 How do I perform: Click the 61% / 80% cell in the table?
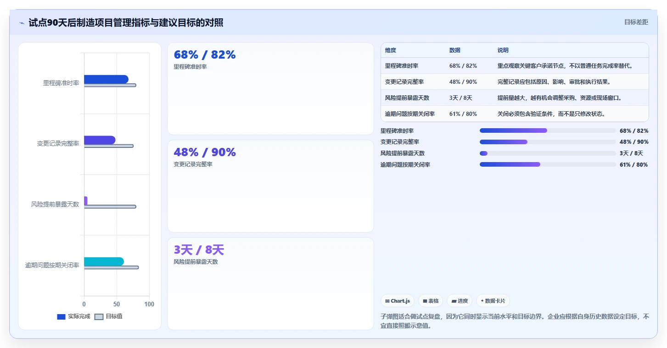[463, 114]
